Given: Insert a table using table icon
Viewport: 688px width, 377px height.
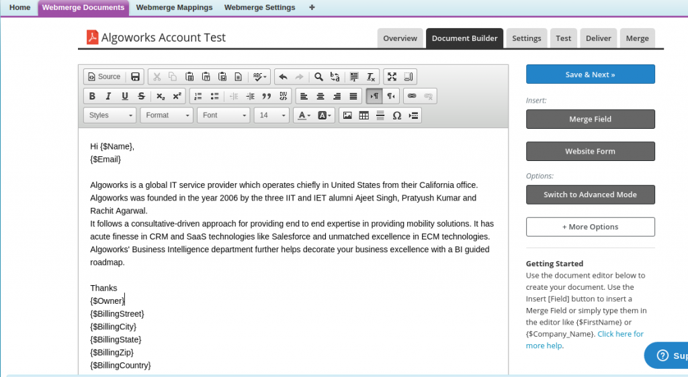Looking at the screenshot, I should point(363,115).
